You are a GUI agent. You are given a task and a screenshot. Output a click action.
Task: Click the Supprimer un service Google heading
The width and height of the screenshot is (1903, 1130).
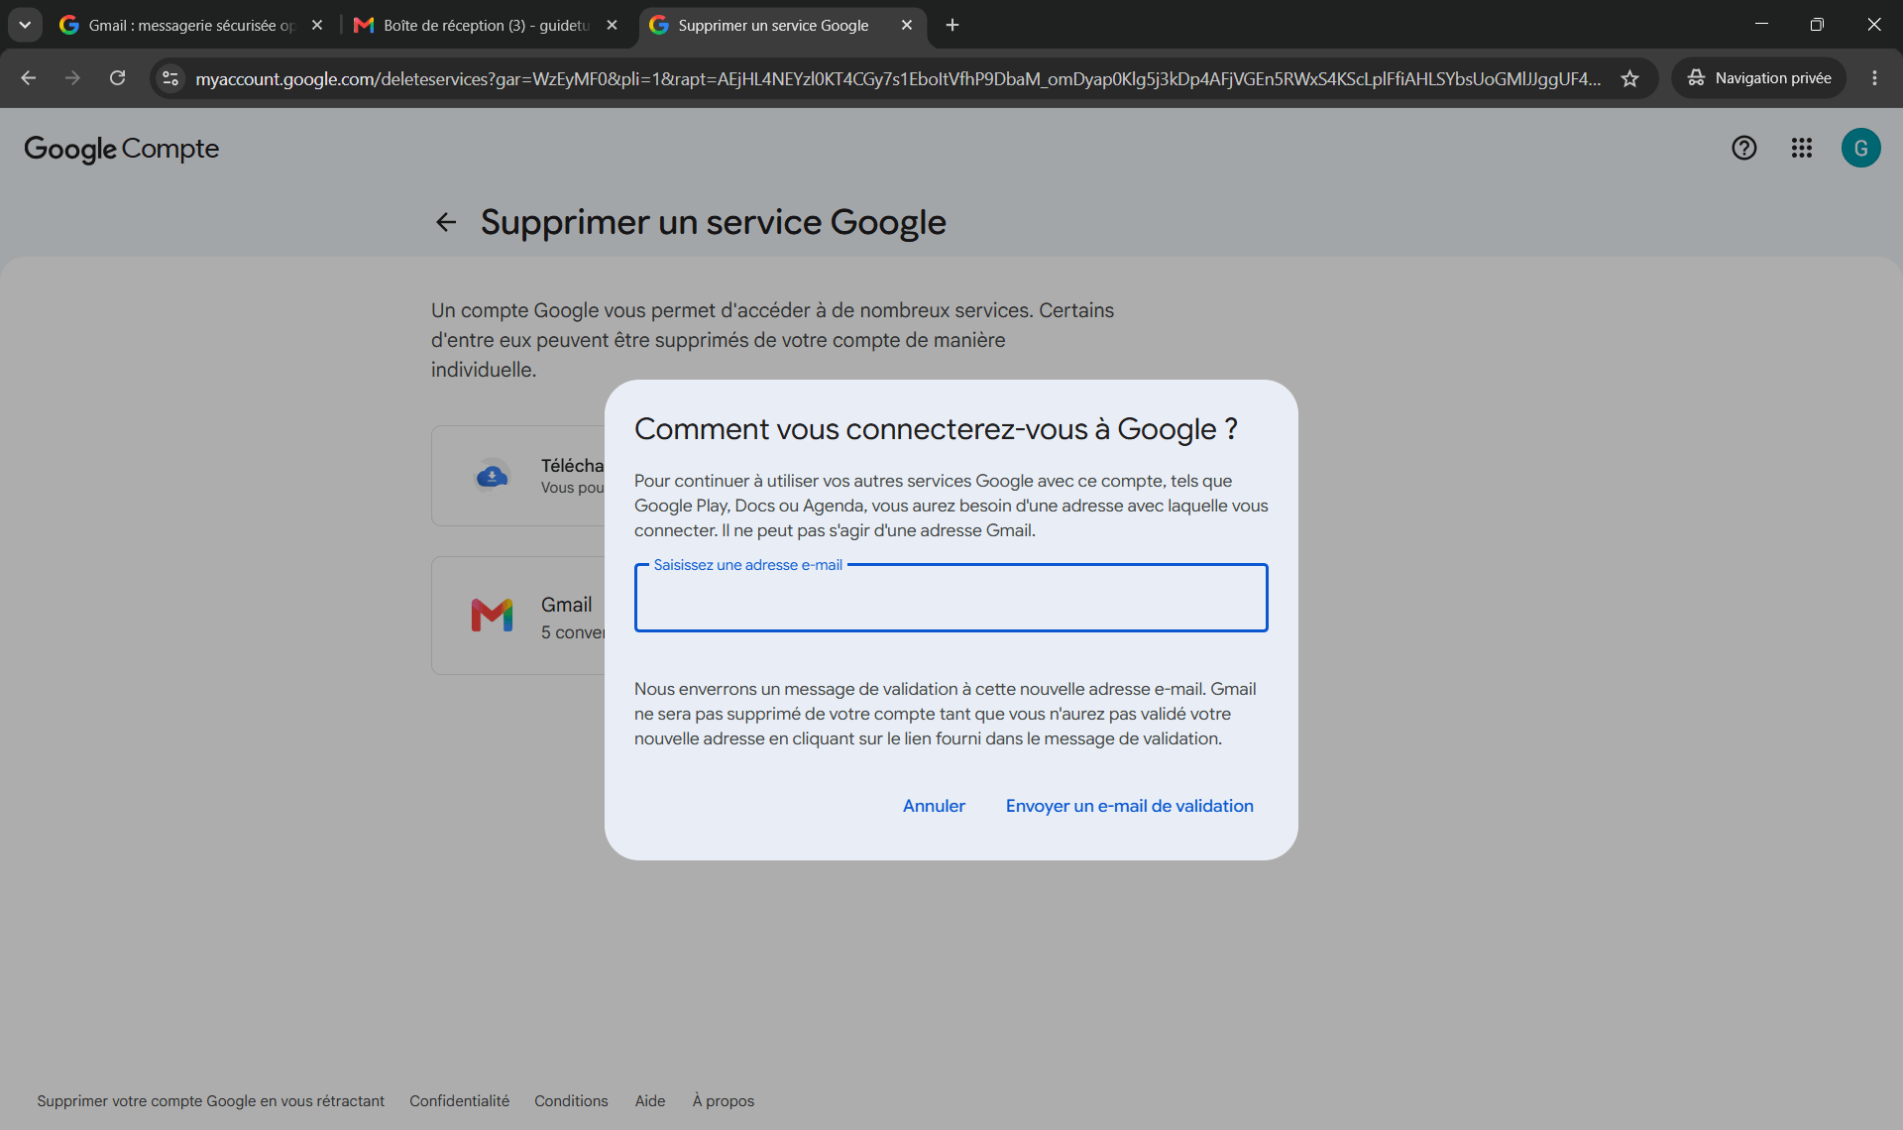click(x=714, y=222)
